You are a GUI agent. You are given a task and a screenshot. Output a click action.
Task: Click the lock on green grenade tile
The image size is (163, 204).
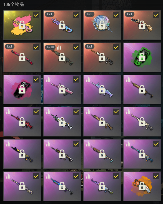(x=142, y=57)
